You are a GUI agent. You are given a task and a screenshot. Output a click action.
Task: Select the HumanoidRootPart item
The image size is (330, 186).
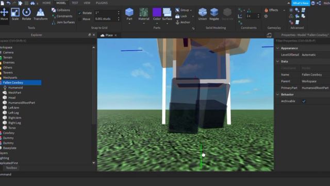pos(22,103)
